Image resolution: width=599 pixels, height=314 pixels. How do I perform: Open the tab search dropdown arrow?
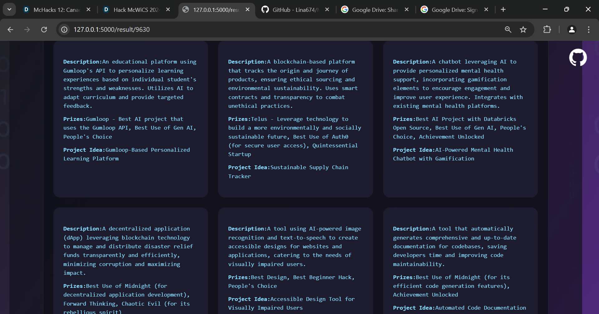[x=9, y=9]
